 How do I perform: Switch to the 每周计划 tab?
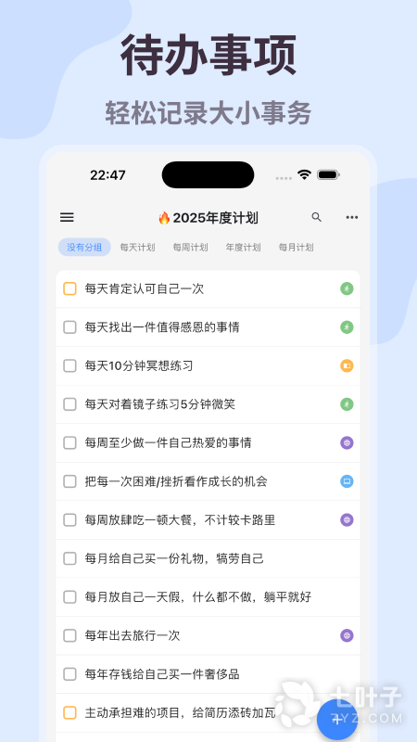click(x=191, y=247)
